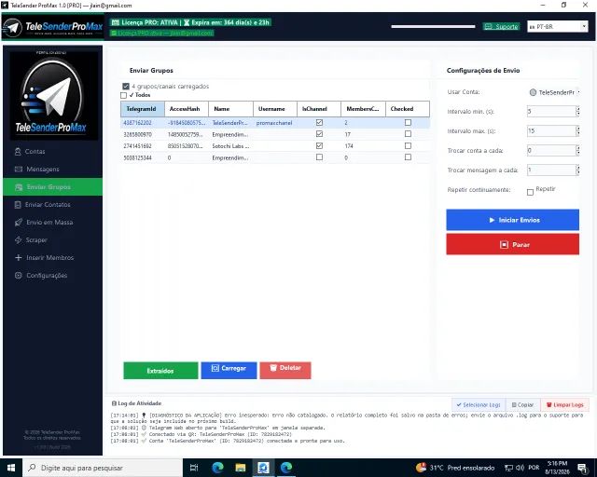Screen dimensions: 597x477
Task: Click the Trocar conta spinner arrows
Action: pyautogui.click(x=577, y=150)
